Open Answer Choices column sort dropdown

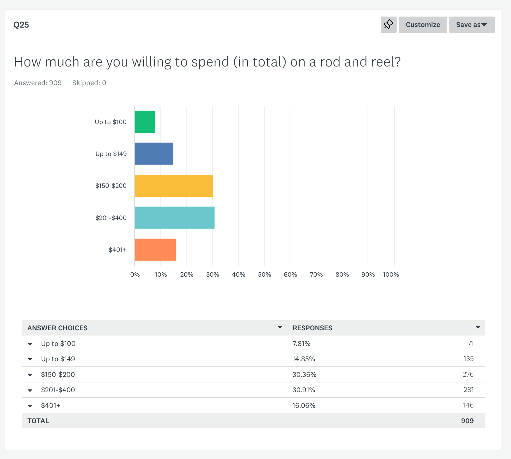pos(280,327)
